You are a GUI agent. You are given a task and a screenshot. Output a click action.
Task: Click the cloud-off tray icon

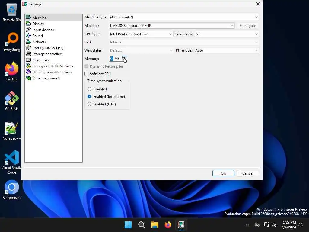[257, 225]
